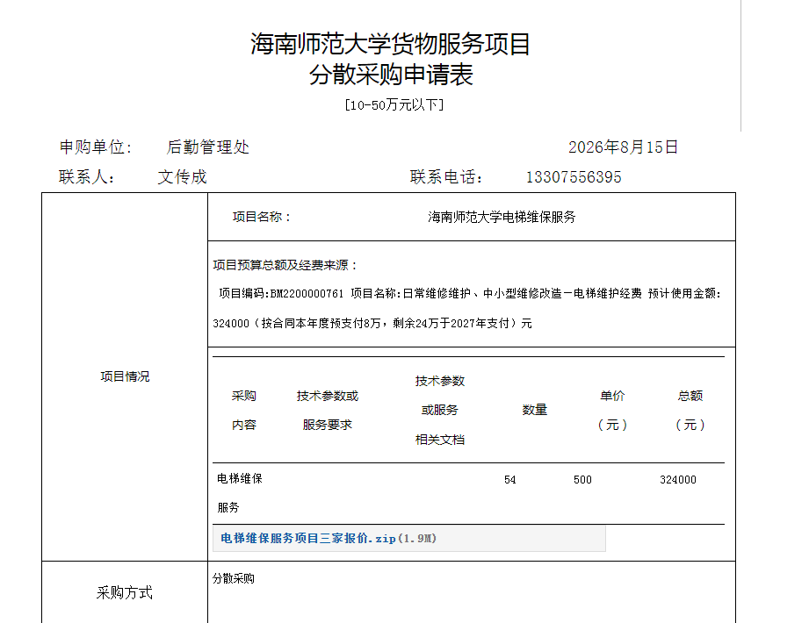
Task: Select project name 海南师范大学电梯维保服务
Action: tap(502, 217)
